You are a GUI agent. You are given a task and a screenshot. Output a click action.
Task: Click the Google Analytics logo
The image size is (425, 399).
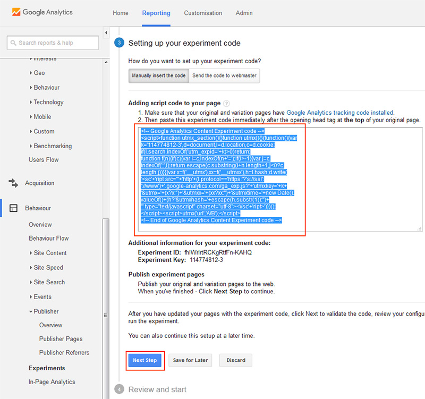coord(42,12)
